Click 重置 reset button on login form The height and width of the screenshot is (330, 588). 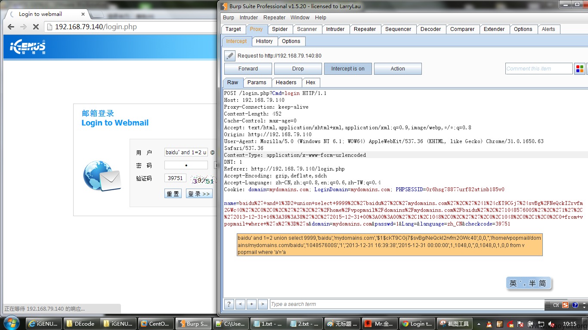(173, 194)
